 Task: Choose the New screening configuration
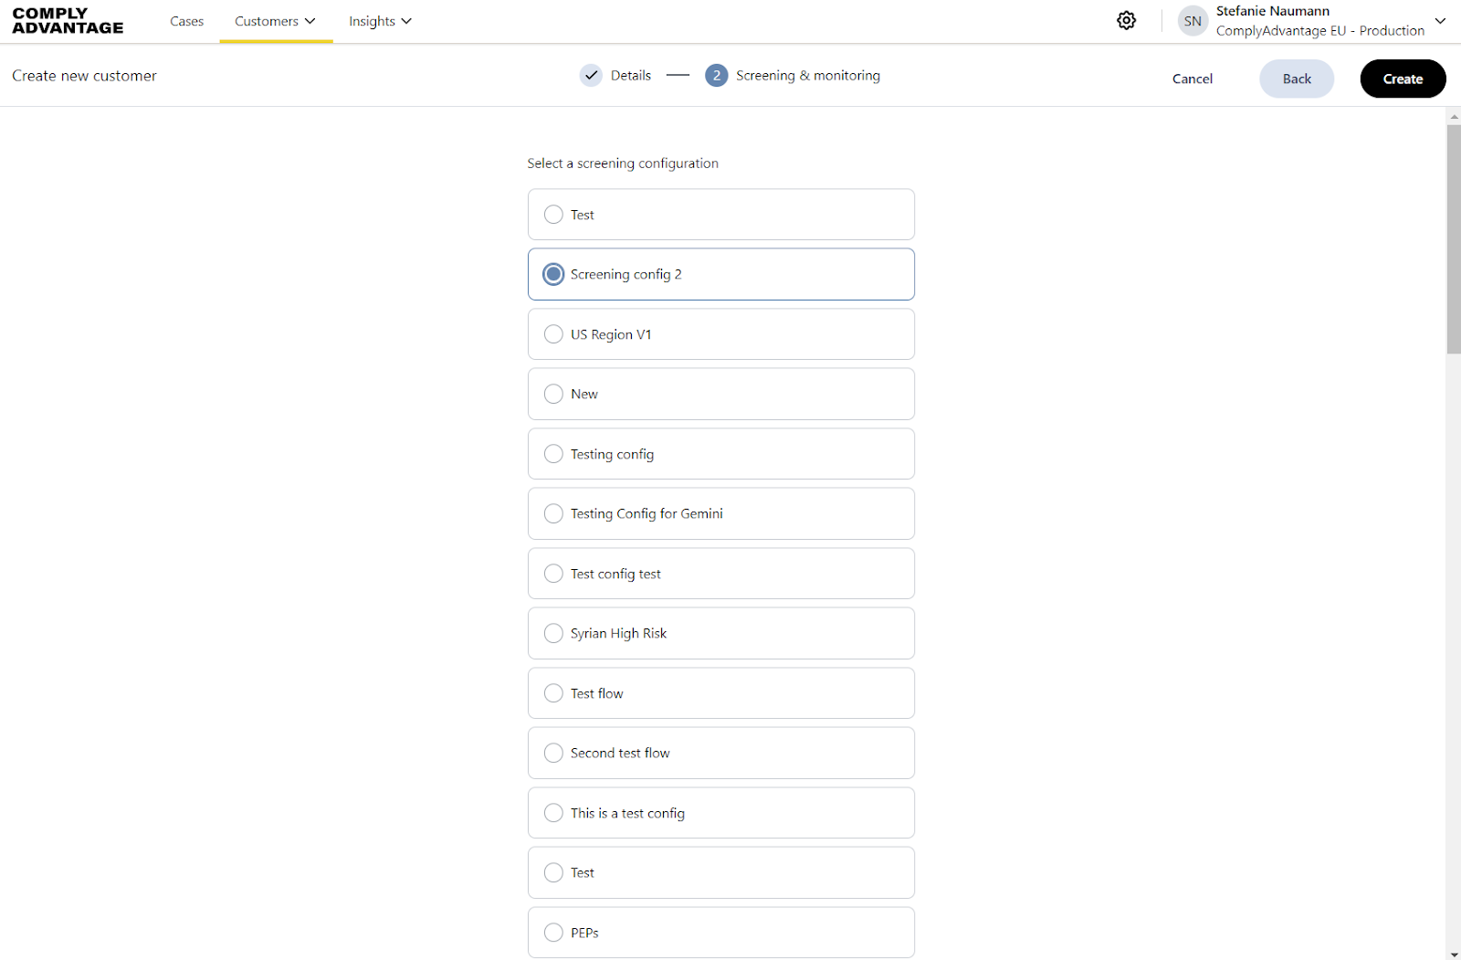coord(553,395)
